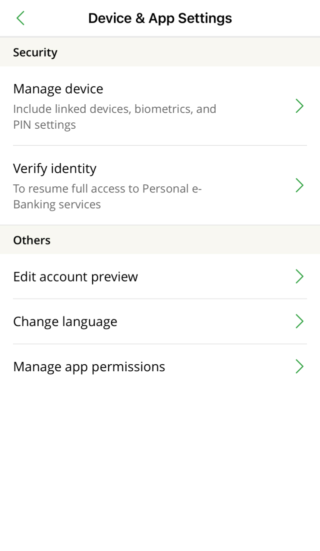Image resolution: width=320 pixels, height=551 pixels.
Task: Open the Verify identity option
Action: point(54,169)
